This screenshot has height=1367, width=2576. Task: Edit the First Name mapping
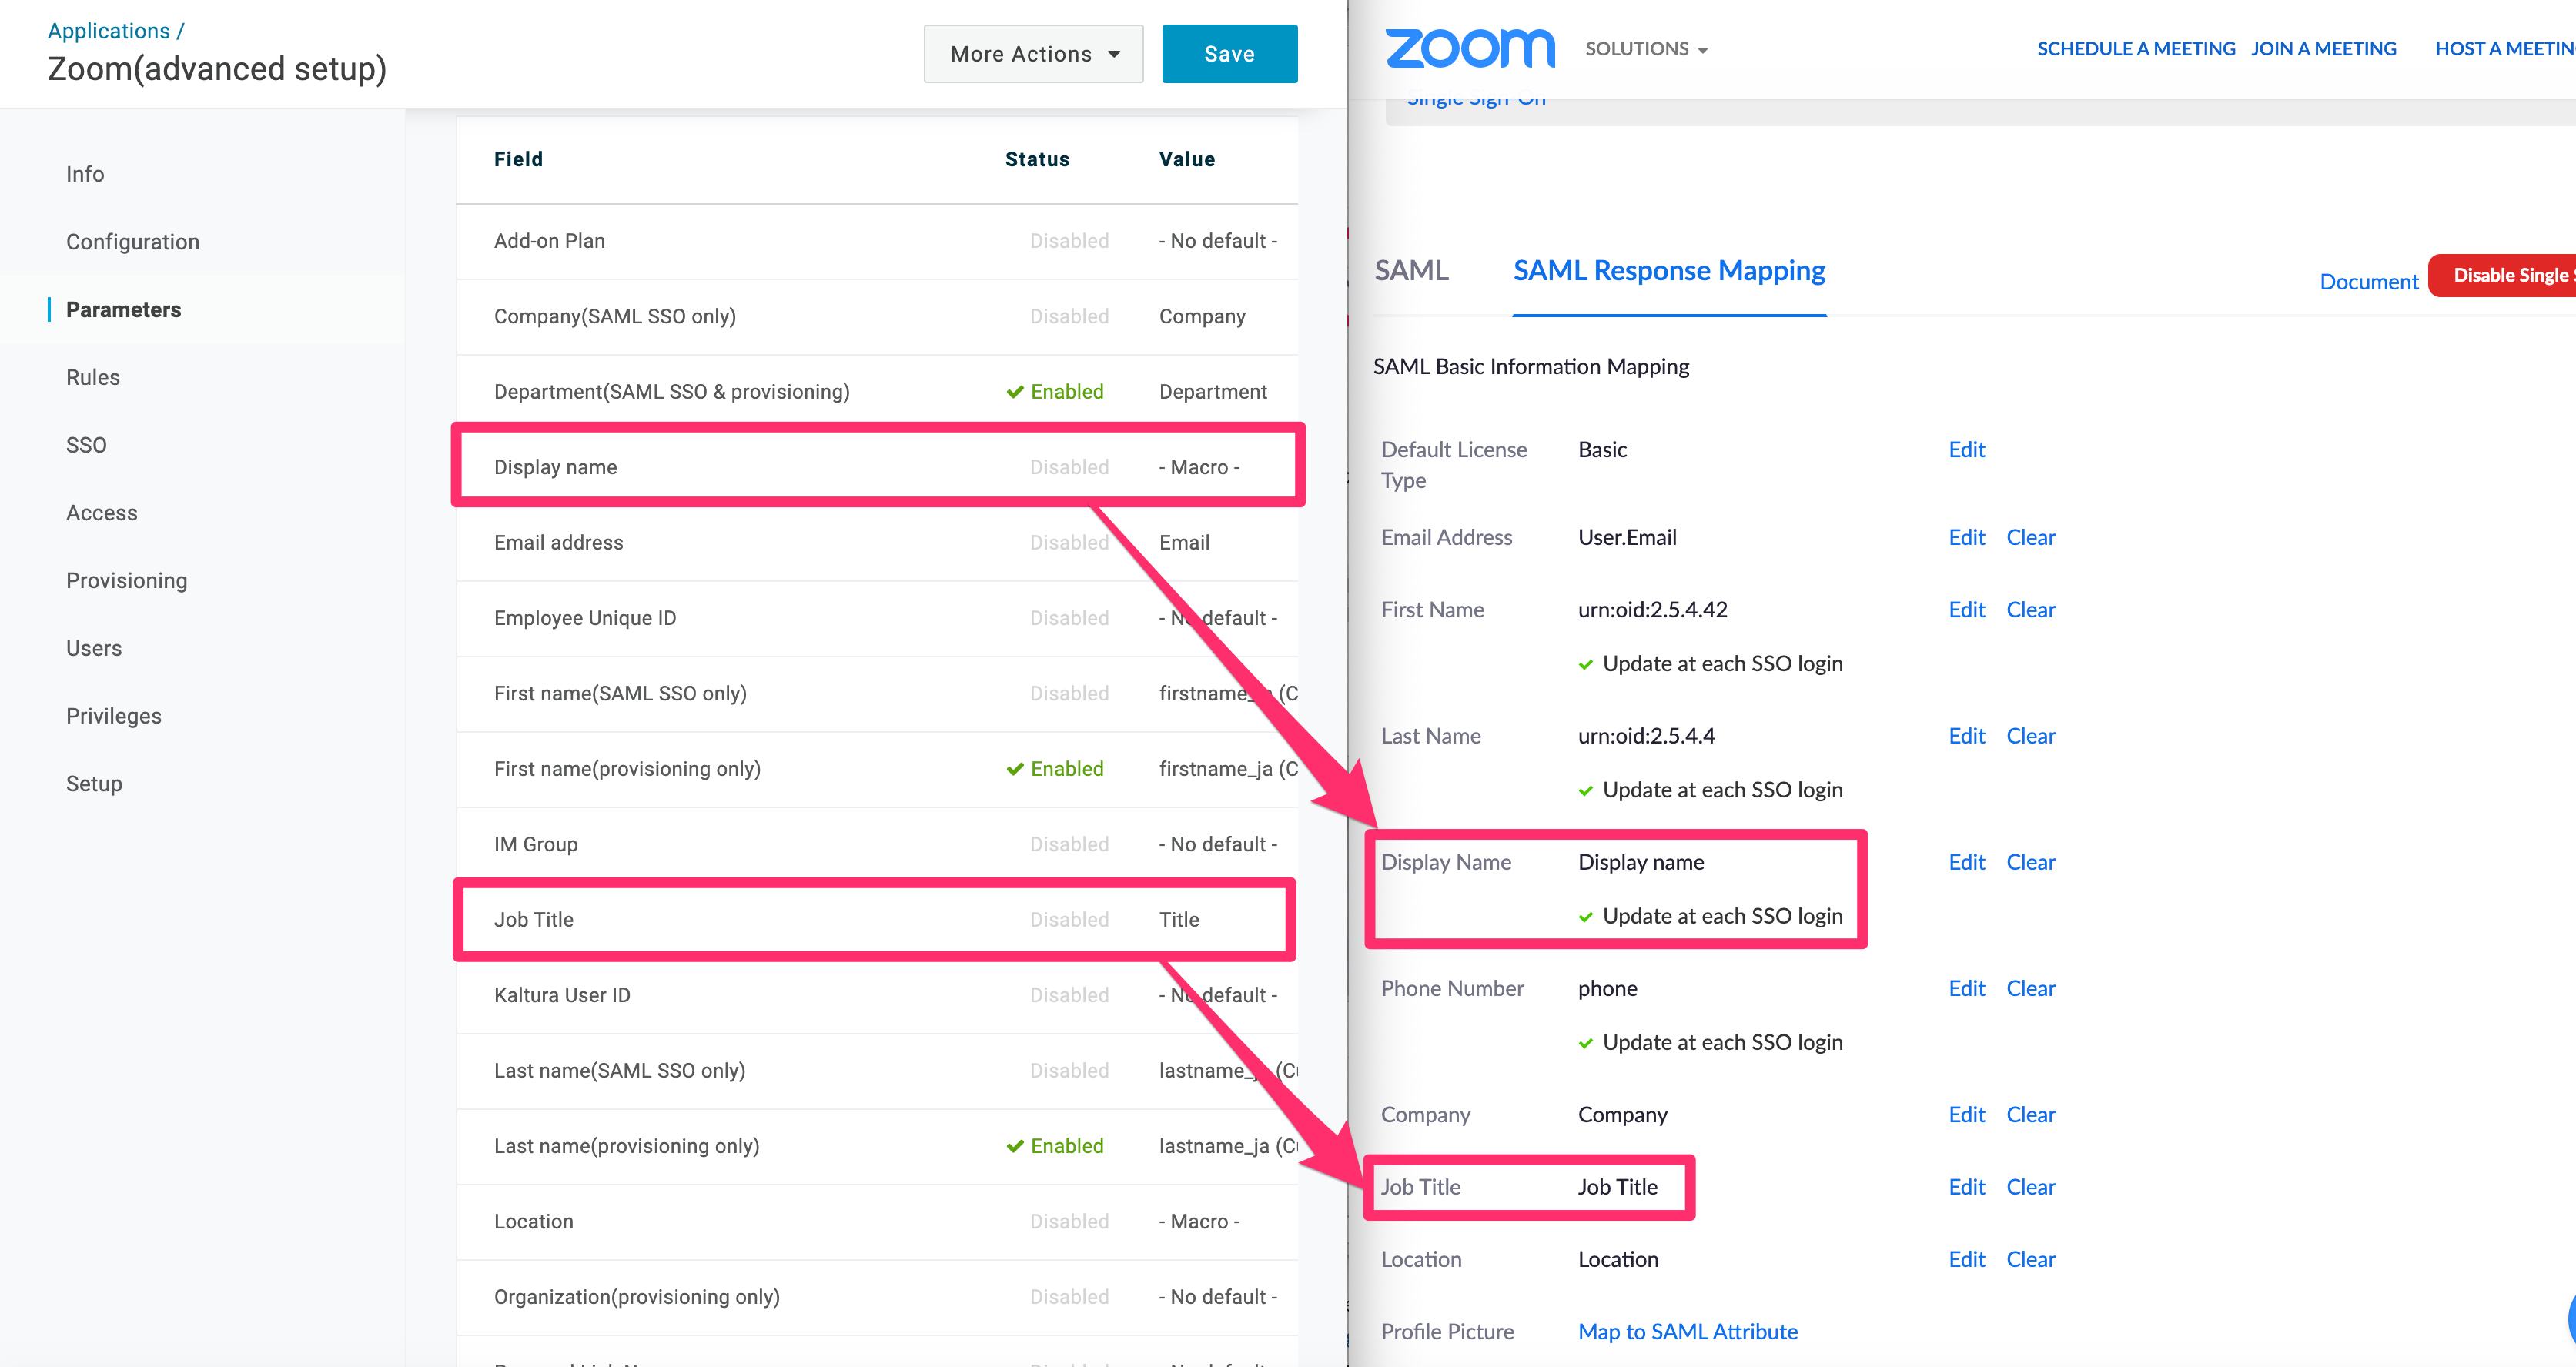click(1966, 610)
